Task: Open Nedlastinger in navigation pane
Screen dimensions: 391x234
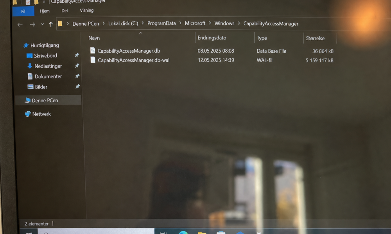Action: point(48,66)
